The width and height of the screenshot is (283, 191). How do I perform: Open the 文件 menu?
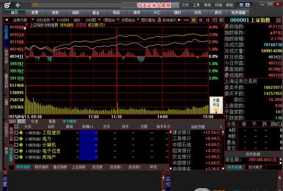point(185,5)
